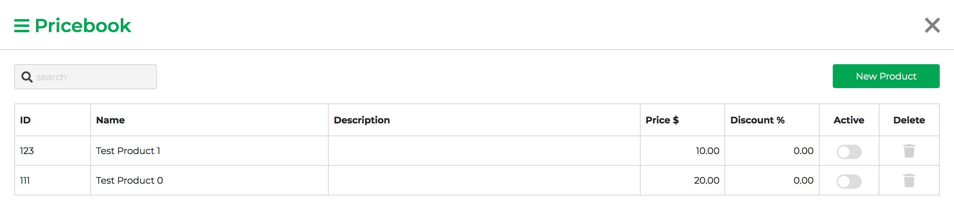Toggle Active switch for Test Product 1
This screenshot has height=219, width=954.
(x=848, y=152)
